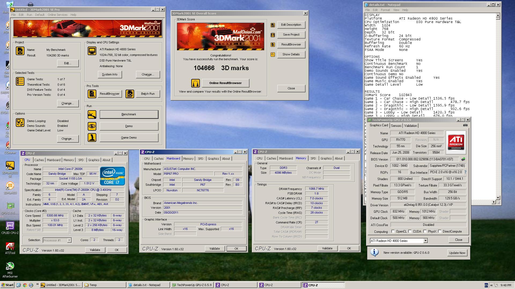
Task: Click the Update Now button in GPU-Z
Action: tap(457, 253)
